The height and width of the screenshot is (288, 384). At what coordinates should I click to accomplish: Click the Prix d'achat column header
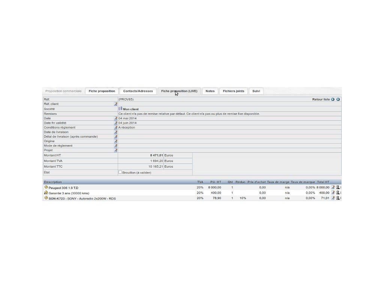[256, 182]
